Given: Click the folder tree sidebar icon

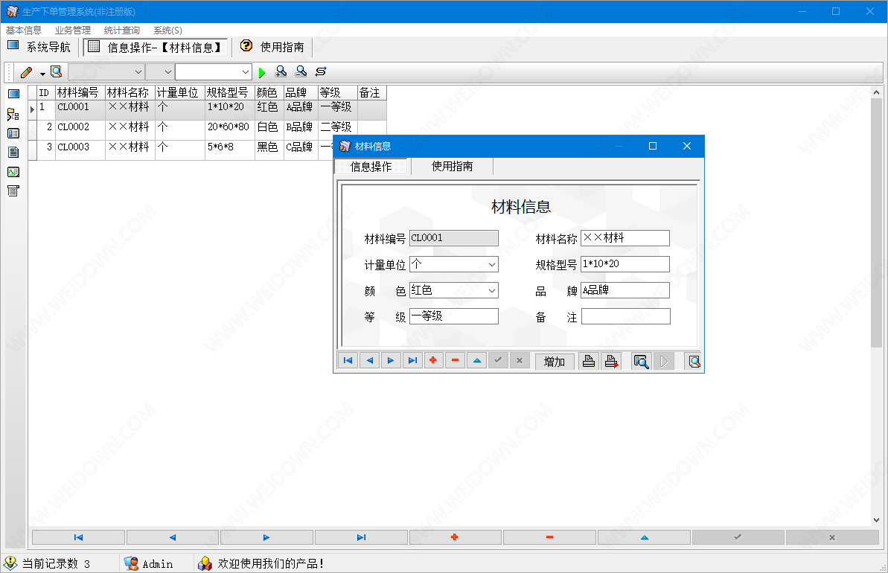Looking at the screenshot, I should pos(13,115).
